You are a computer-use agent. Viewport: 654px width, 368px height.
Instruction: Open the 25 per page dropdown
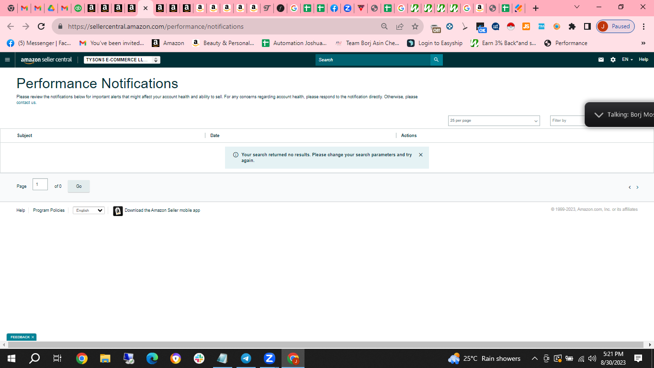tap(494, 121)
